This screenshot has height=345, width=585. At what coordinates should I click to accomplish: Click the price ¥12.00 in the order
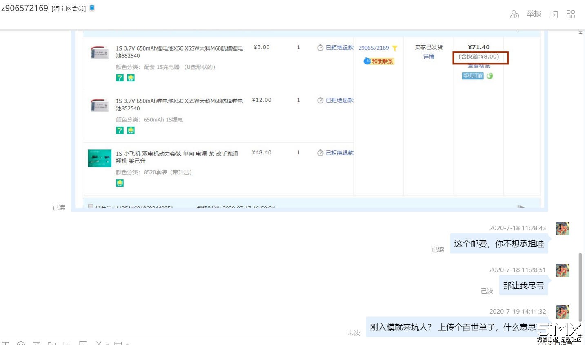pos(262,100)
